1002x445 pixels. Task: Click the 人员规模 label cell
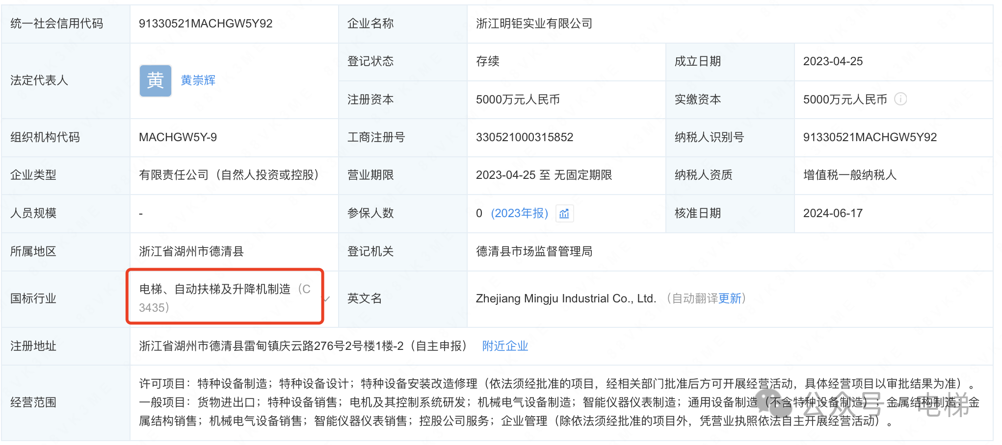pos(66,213)
